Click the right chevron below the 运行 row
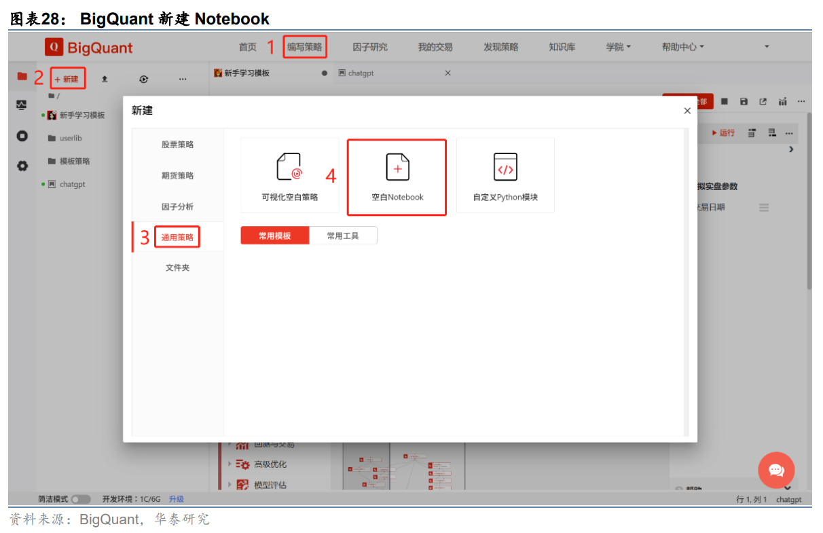823x533 pixels. [791, 149]
